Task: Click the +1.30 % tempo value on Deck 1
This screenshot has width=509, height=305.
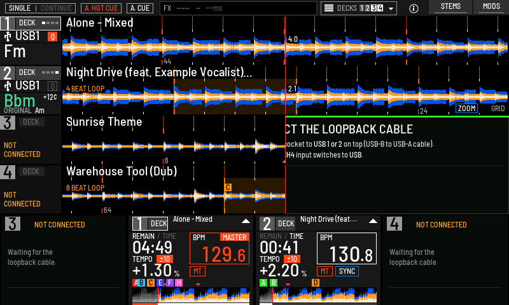Action: pos(156,271)
